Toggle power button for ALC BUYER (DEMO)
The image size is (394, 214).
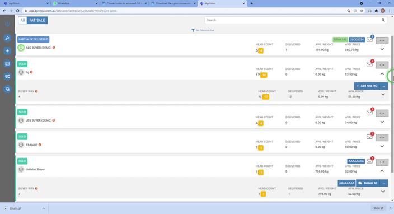(x=21, y=48)
